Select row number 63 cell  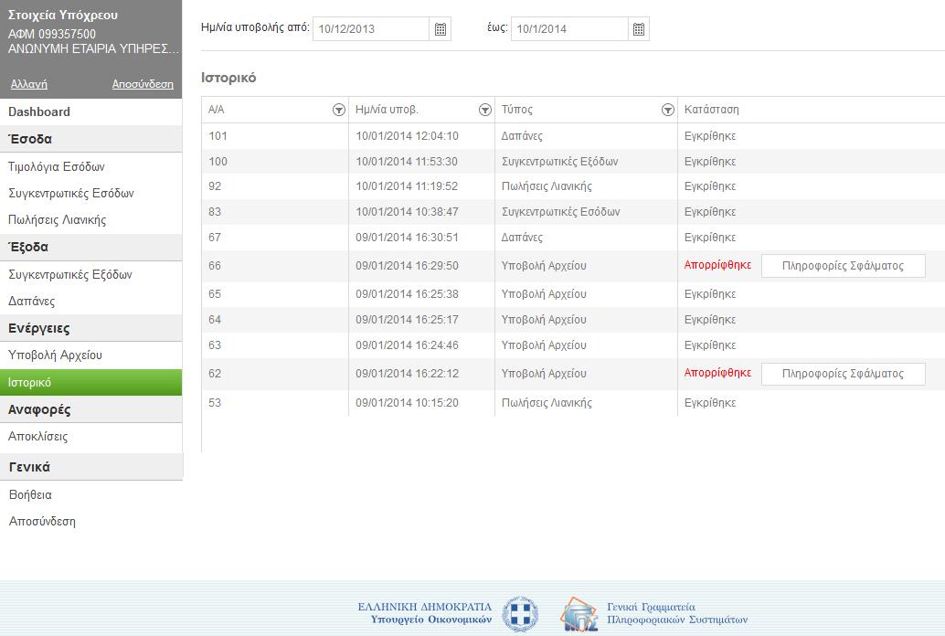[x=275, y=345]
